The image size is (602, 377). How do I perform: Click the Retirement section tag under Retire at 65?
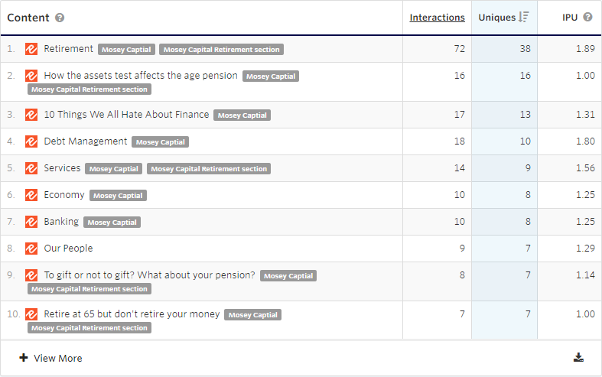click(89, 328)
